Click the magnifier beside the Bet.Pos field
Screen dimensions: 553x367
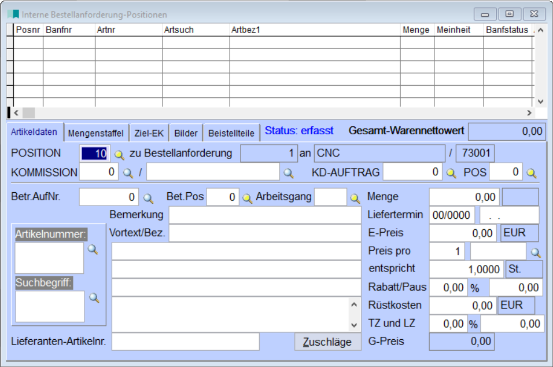pos(247,198)
